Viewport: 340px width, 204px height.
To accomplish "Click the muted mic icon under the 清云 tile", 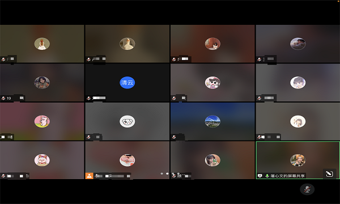I will [x=89, y=98].
